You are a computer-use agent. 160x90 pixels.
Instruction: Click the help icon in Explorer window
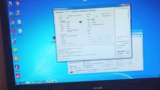point(140,36)
